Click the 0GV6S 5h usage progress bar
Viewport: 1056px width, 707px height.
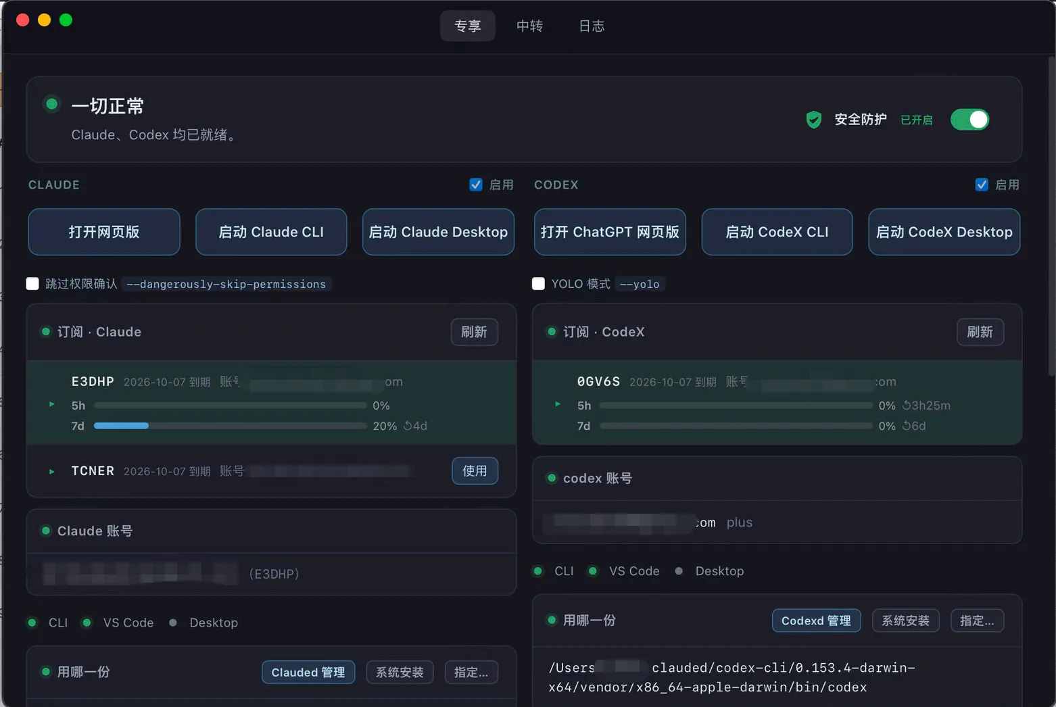[736, 406]
